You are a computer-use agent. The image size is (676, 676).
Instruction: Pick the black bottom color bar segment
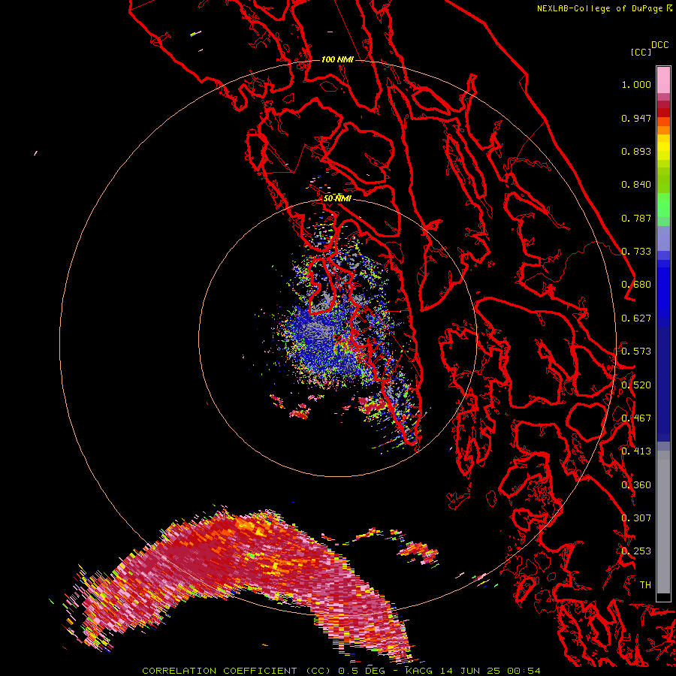click(663, 597)
